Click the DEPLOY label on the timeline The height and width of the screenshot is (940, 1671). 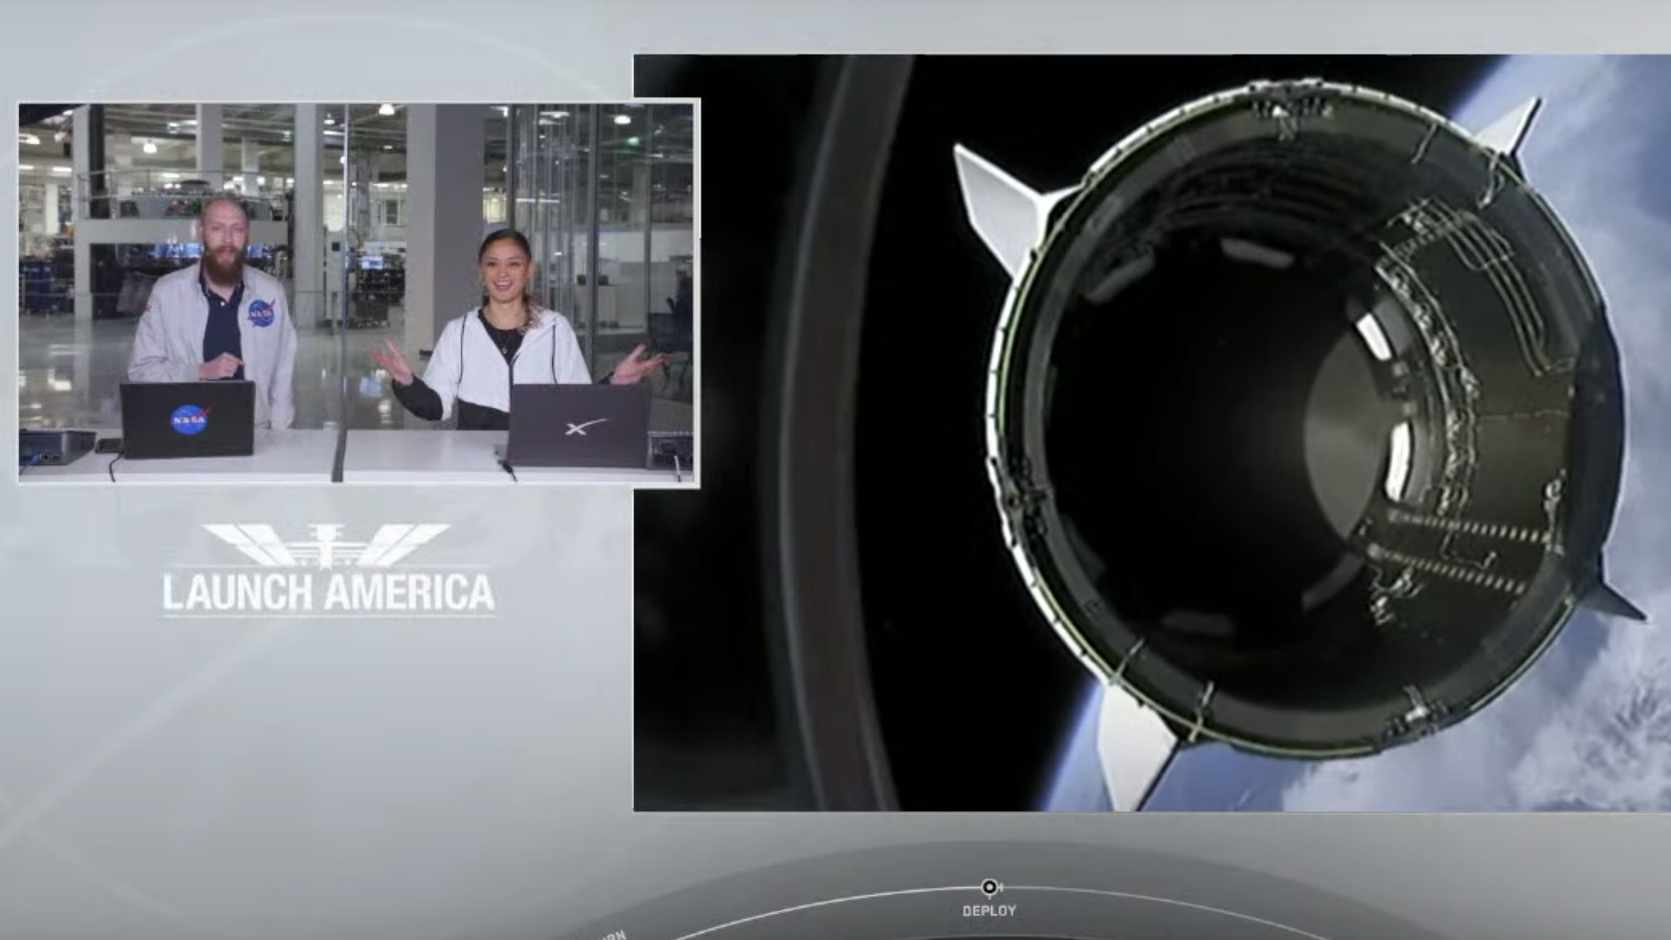(x=989, y=911)
